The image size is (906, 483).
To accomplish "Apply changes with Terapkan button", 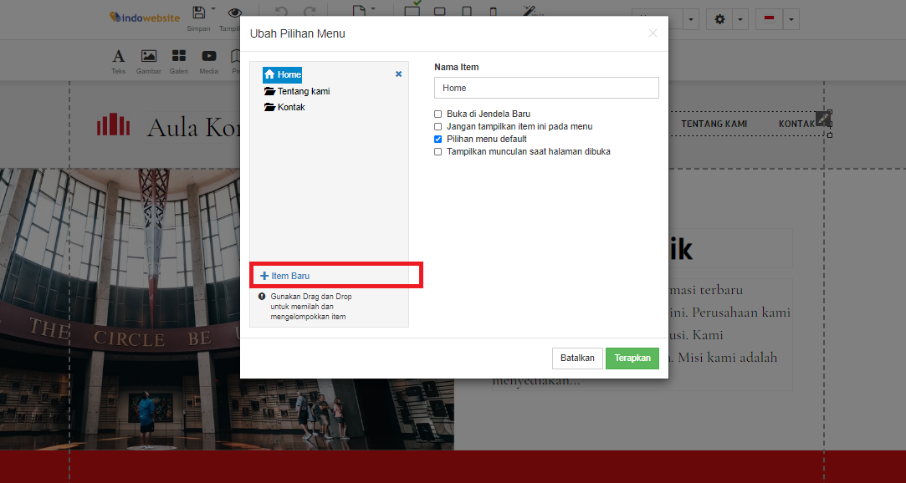I will coord(632,358).
